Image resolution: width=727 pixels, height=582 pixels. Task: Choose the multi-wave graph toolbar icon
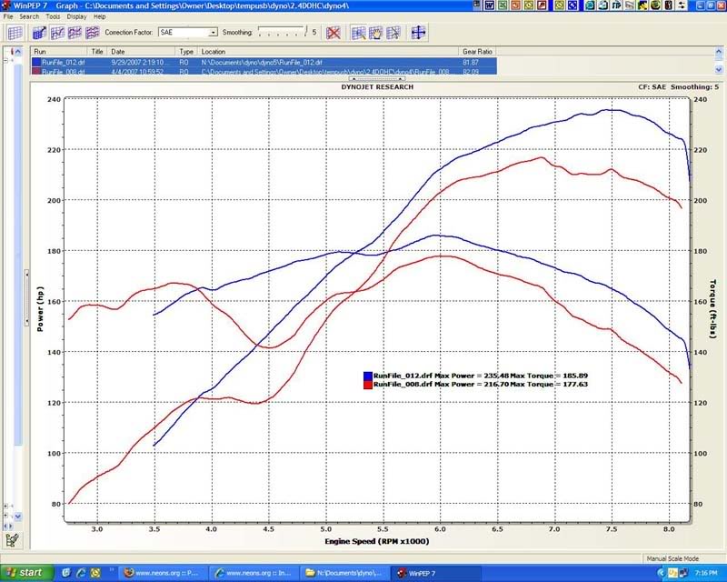click(93, 33)
